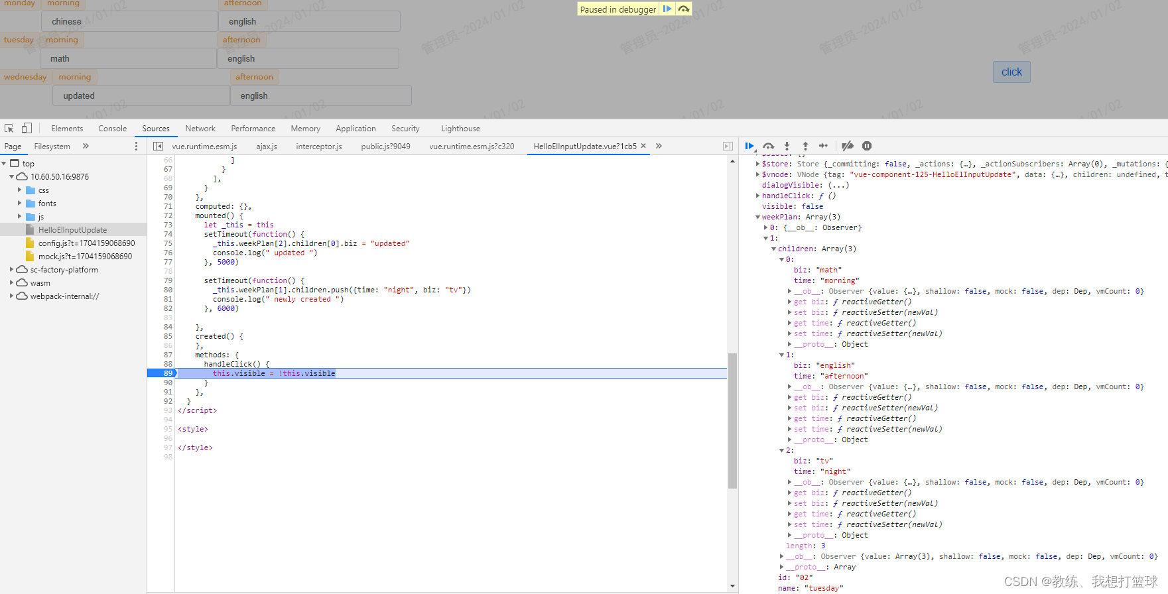Collapse the top frame tree node
The image size is (1168, 594).
(4, 164)
